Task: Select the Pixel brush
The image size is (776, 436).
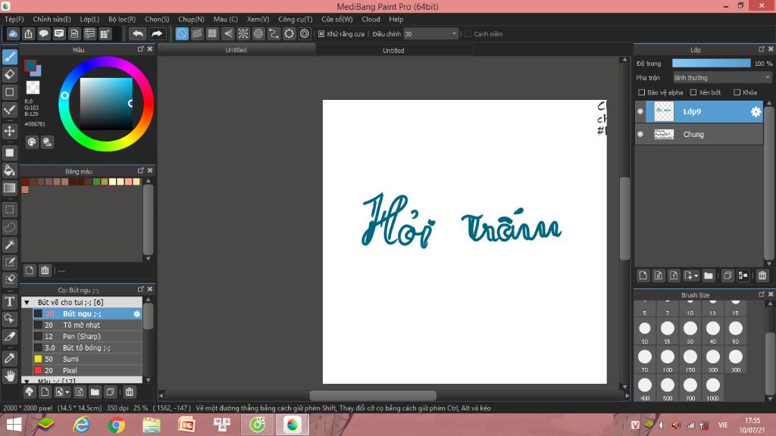Action: (x=88, y=371)
